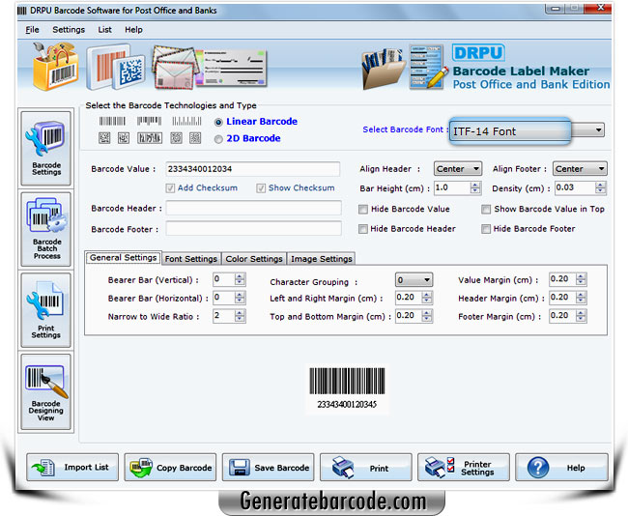This screenshot has height=516, width=628.
Task: Click the wide PDF417-style 2D barcode sample
Action: tap(150, 138)
